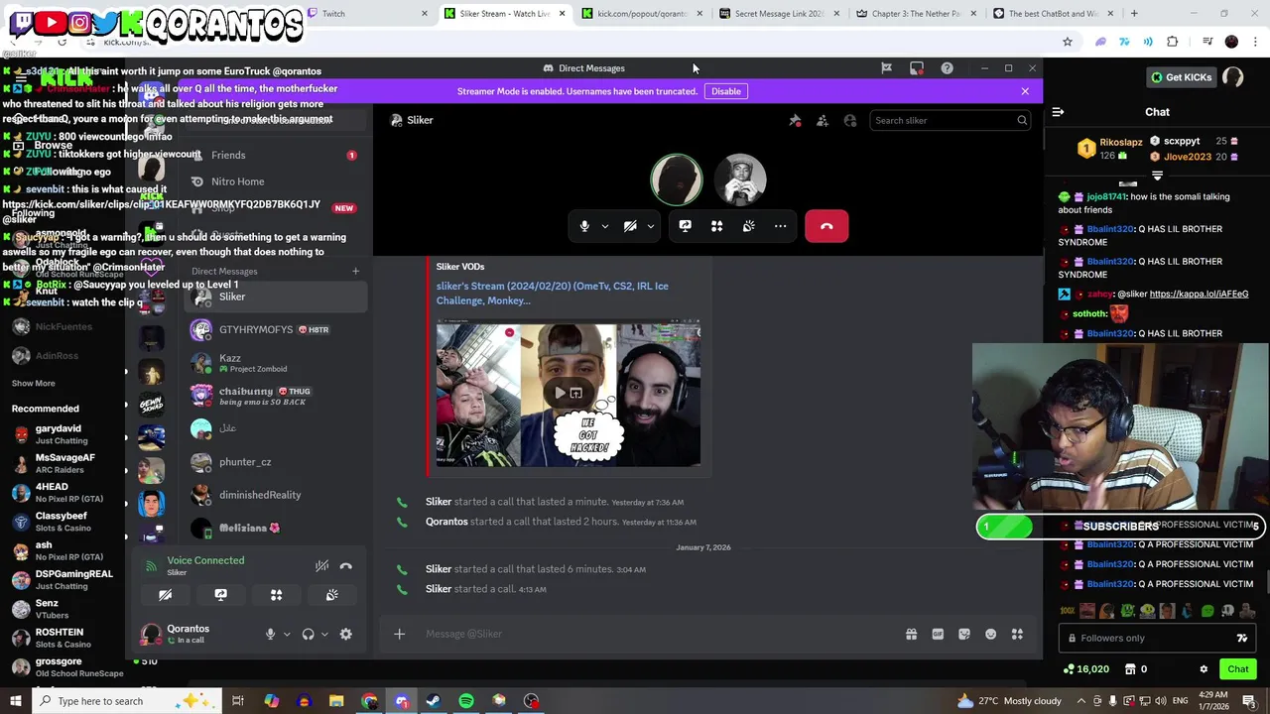Open the sliker's Stream VOD link

[552, 293]
